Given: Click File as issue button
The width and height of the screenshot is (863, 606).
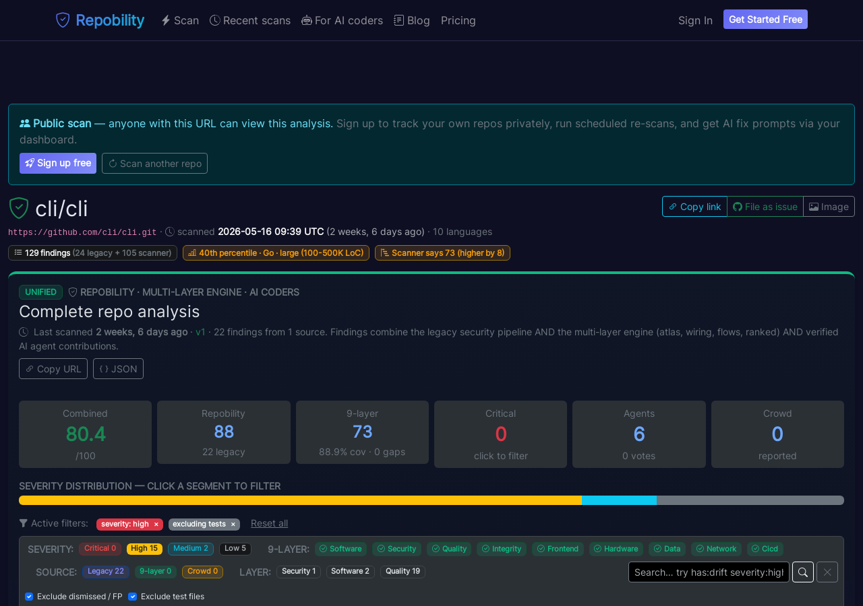Looking at the screenshot, I should 765,207.
